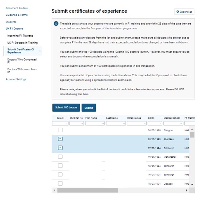The image size is (201, 200).
Task: Click the D.O.B. filter field
Action: (155, 123)
